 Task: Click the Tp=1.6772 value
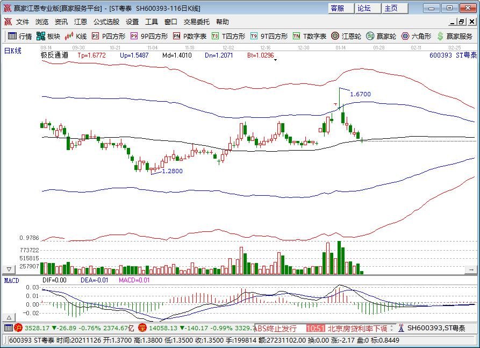91,55
